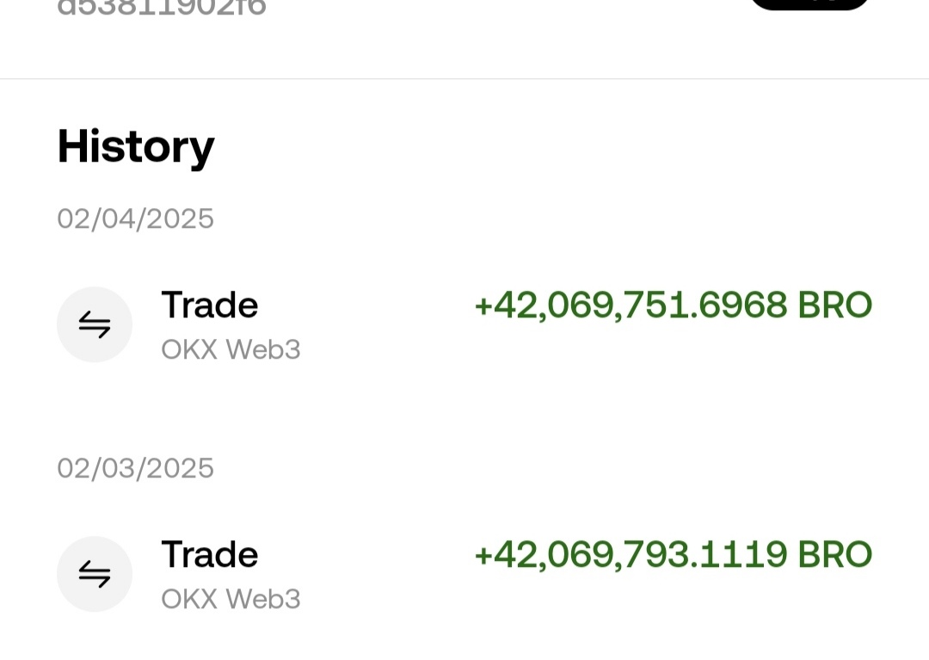Tap the swap icon for 02/03/2025 trade
Screen dimensions: 929x660
(95, 574)
